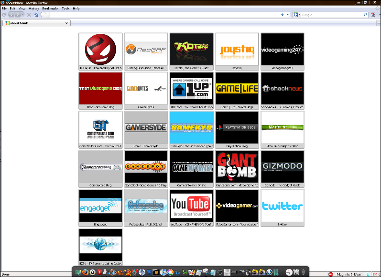Image resolution: width=381 pixels, height=277 pixels.
Task: Open the PlayStation Blog thumbnail
Action: tap(237, 130)
